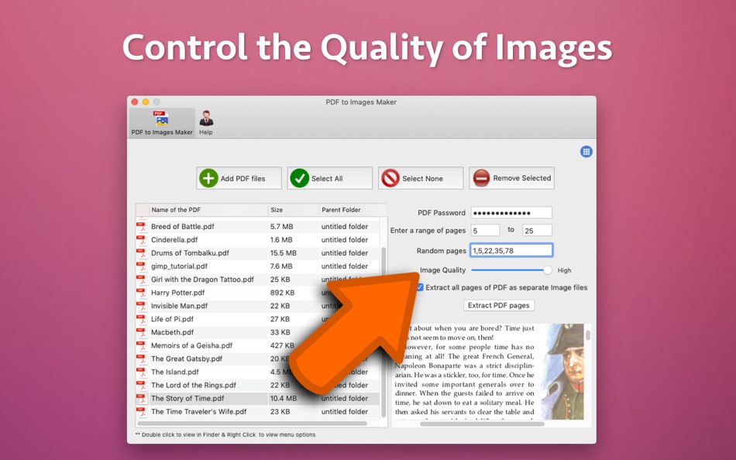The image size is (736, 460).
Task: Click the blue grid icon near top right
Action: pos(586,152)
